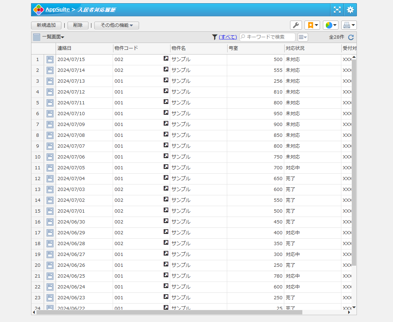Sort by the 連絡日 column header
393x322 pixels.
pyautogui.click(x=64, y=48)
